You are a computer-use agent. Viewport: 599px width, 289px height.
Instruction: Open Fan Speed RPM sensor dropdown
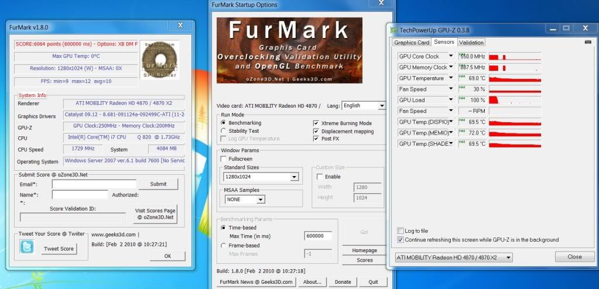click(451, 111)
